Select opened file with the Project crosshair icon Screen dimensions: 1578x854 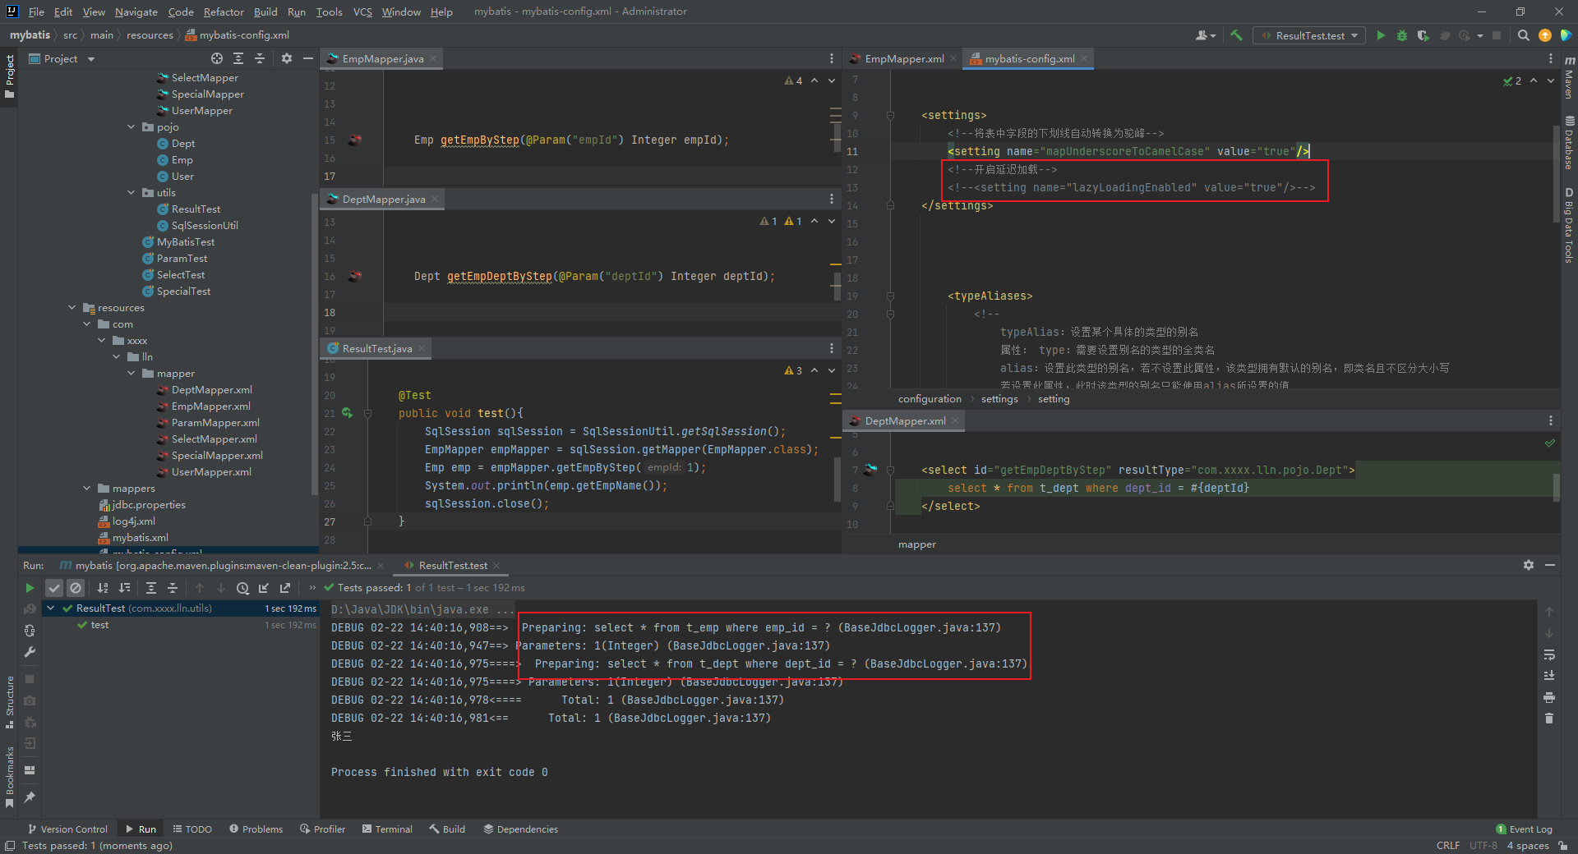pos(216,58)
